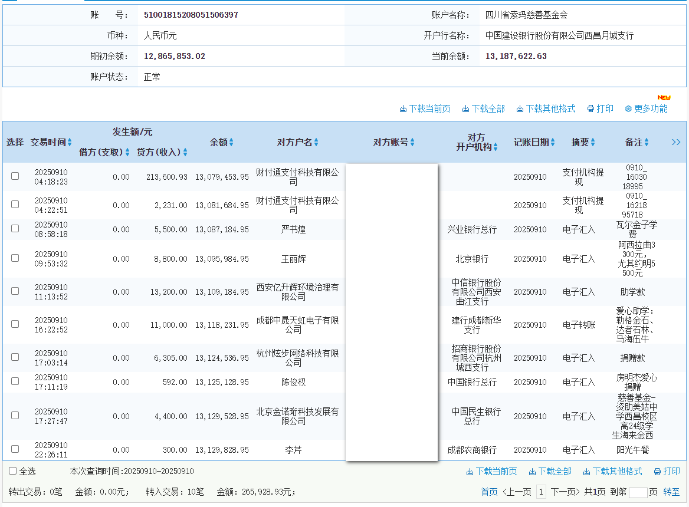Click the top download all icon

point(465,109)
